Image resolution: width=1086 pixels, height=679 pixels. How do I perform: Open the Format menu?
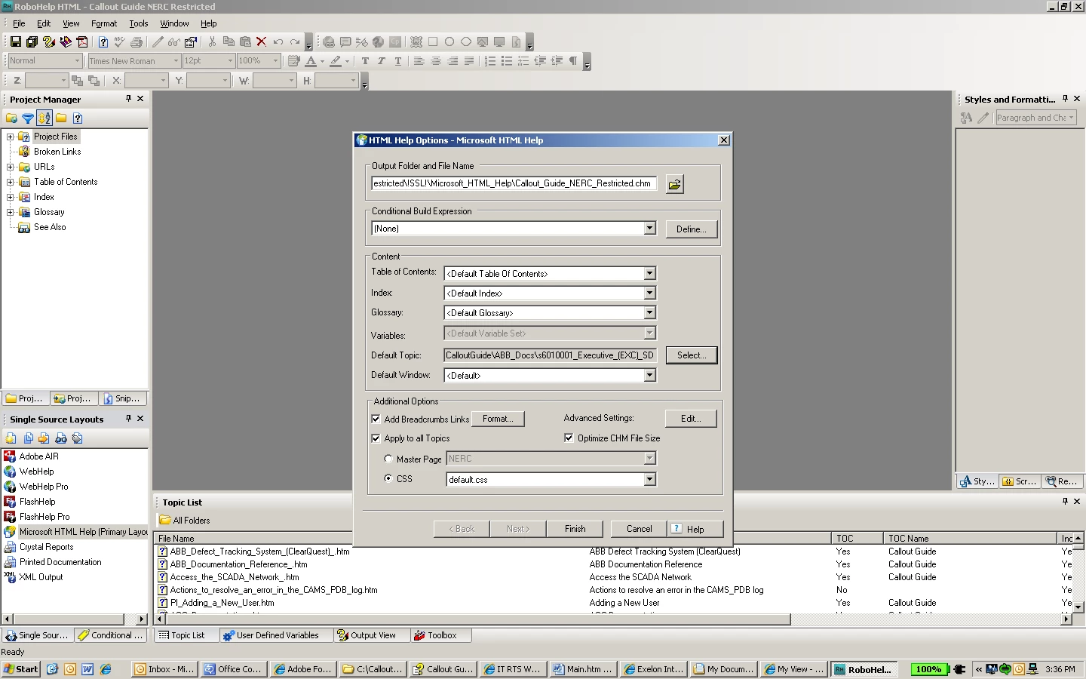pos(104,23)
